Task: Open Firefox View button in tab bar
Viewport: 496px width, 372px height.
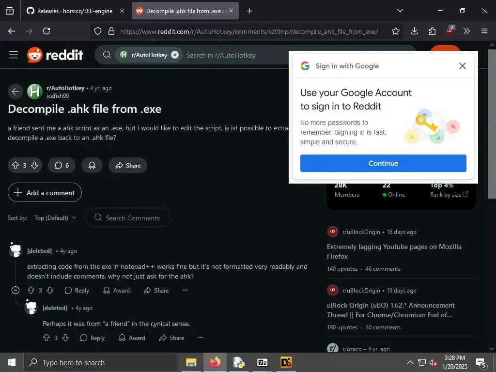Action: 10,11
